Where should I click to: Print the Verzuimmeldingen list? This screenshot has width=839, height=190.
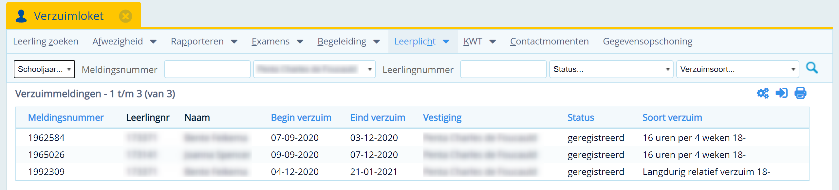click(800, 93)
